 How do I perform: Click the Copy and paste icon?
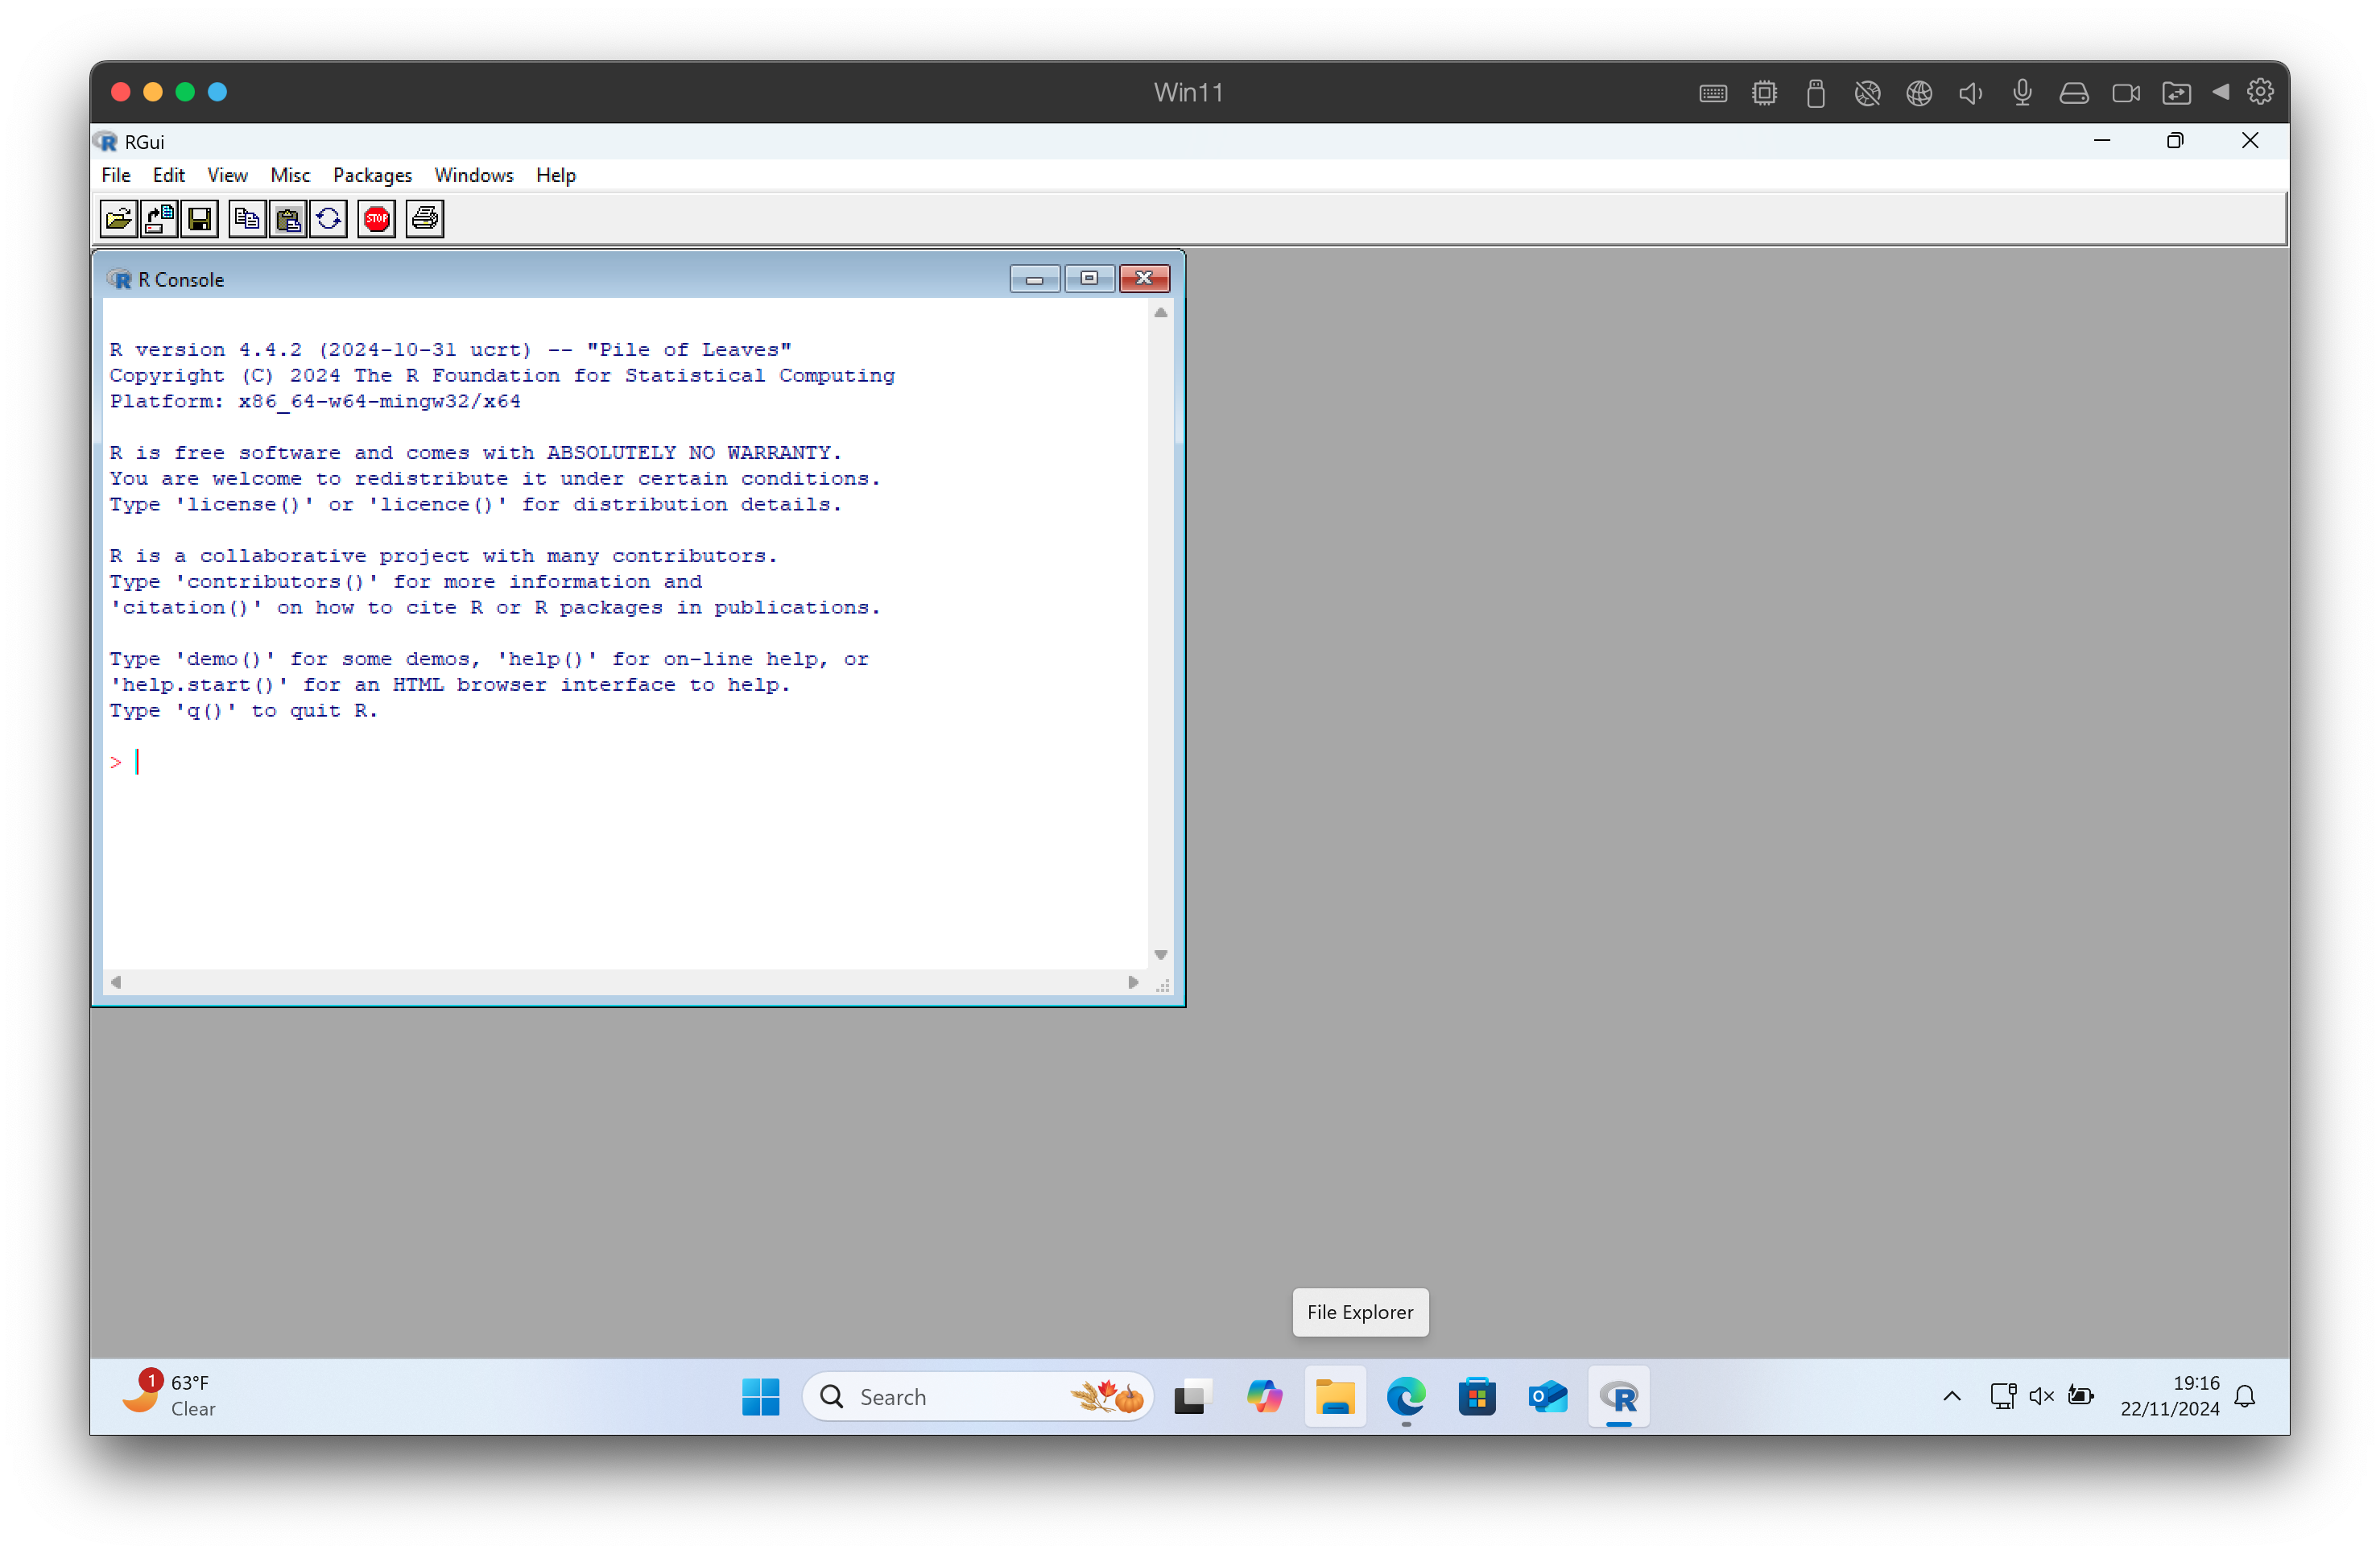pos(329,219)
